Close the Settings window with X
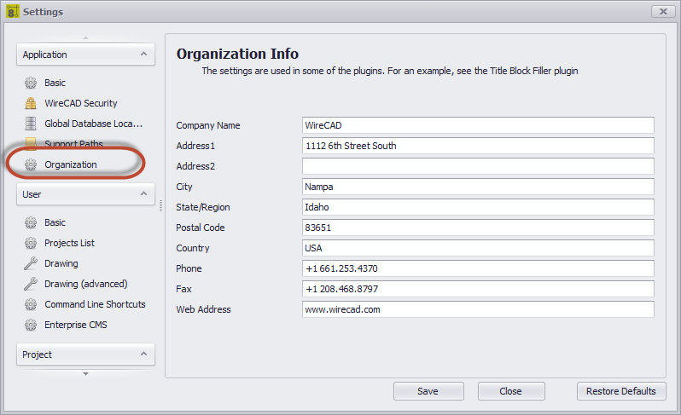The width and height of the screenshot is (681, 415). point(663,12)
